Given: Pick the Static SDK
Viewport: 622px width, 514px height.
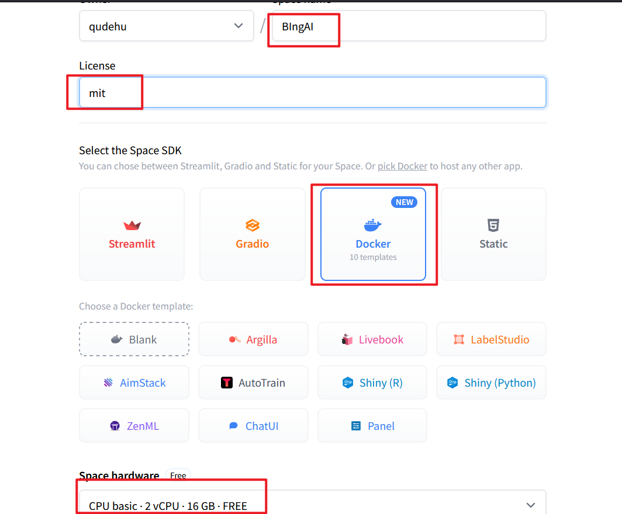Looking at the screenshot, I should click(493, 234).
